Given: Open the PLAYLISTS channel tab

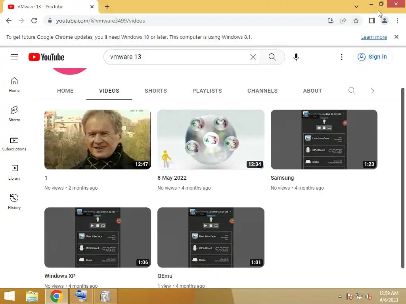Looking at the screenshot, I should [x=207, y=91].
